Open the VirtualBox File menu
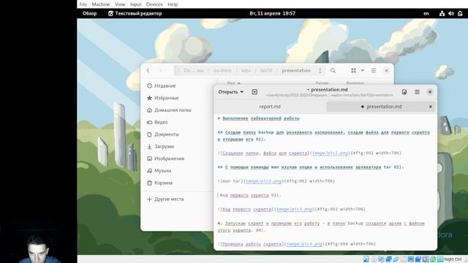 [x=83, y=4]
